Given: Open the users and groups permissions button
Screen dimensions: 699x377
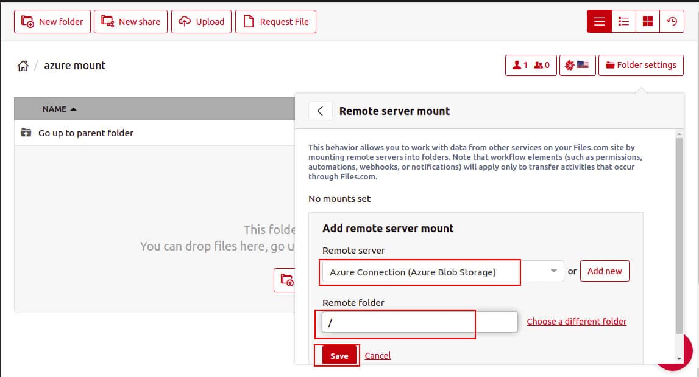Looking at the screenshot, I should point(531,65).
